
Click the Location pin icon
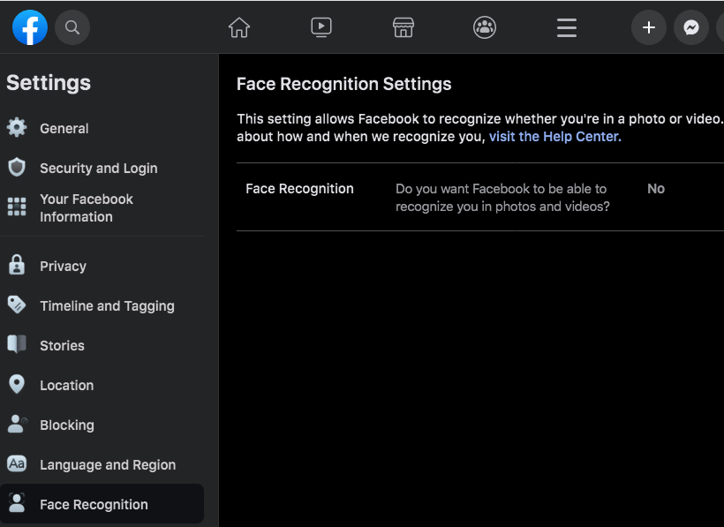(x=17, y=384)
